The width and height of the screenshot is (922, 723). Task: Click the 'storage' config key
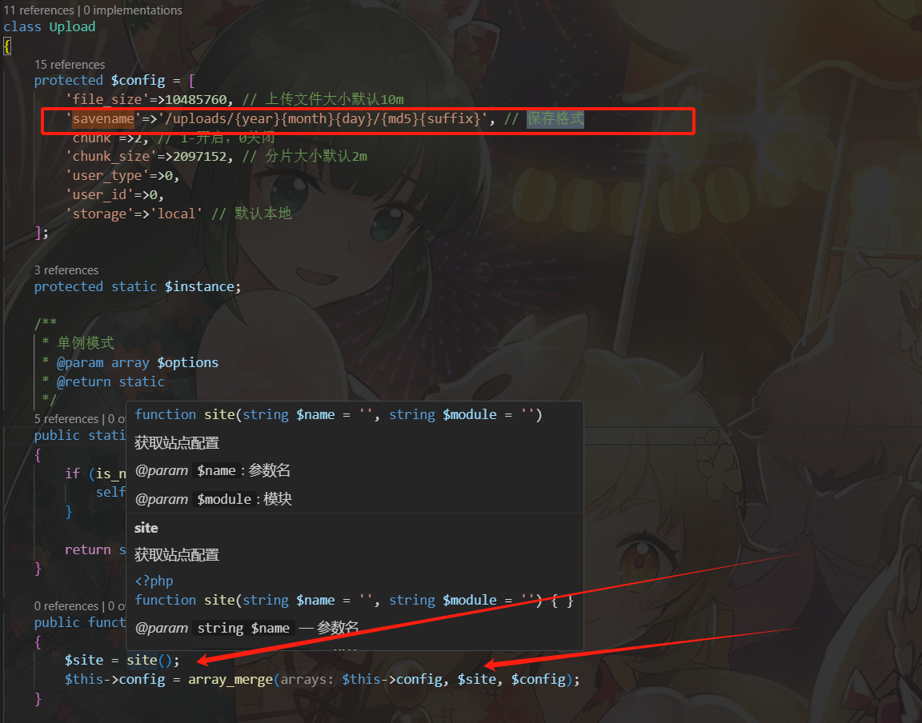pyautogui.click(x=99, y=214)
